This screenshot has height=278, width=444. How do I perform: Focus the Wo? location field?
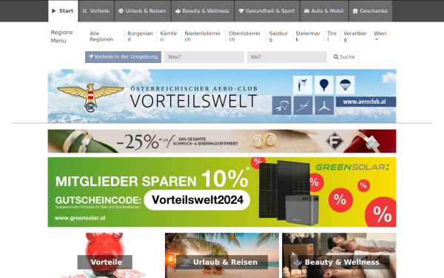click(x=287, y=57)
